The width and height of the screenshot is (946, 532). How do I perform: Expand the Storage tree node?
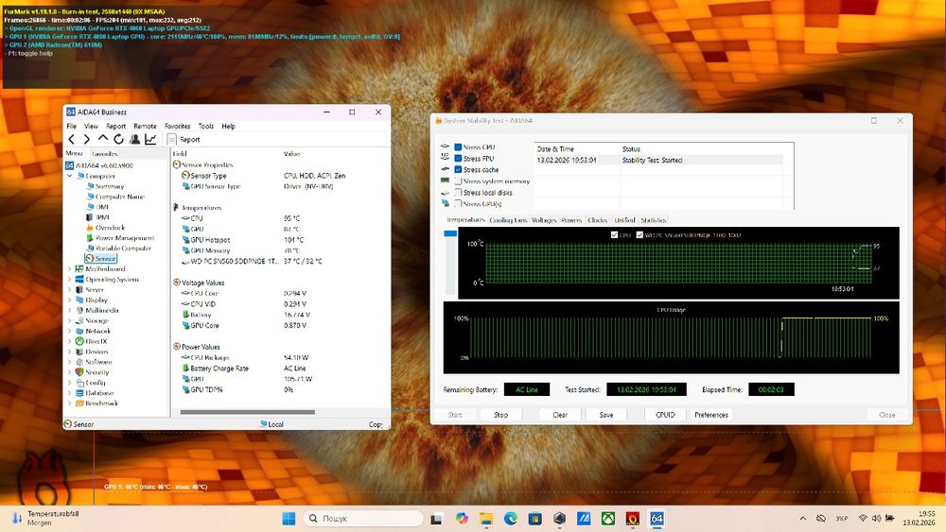coord(70,320)
